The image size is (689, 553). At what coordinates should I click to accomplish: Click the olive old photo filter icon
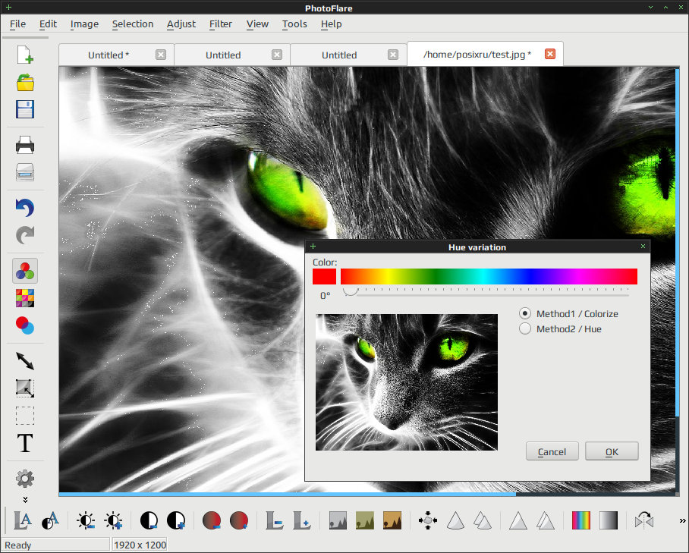click(x=365, y=520)
